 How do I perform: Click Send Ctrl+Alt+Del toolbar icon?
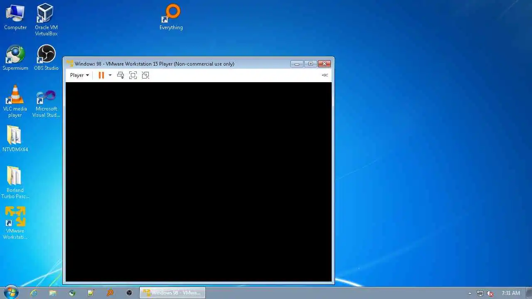pyautogui.click(x=121, y=75)
